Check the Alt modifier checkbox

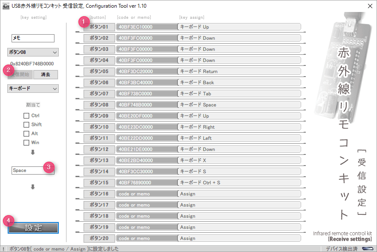[x=27, y=133]
